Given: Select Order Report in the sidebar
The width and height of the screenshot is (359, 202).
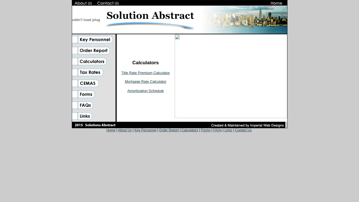Looking at the screenshot, I should [x=91, y=50].
